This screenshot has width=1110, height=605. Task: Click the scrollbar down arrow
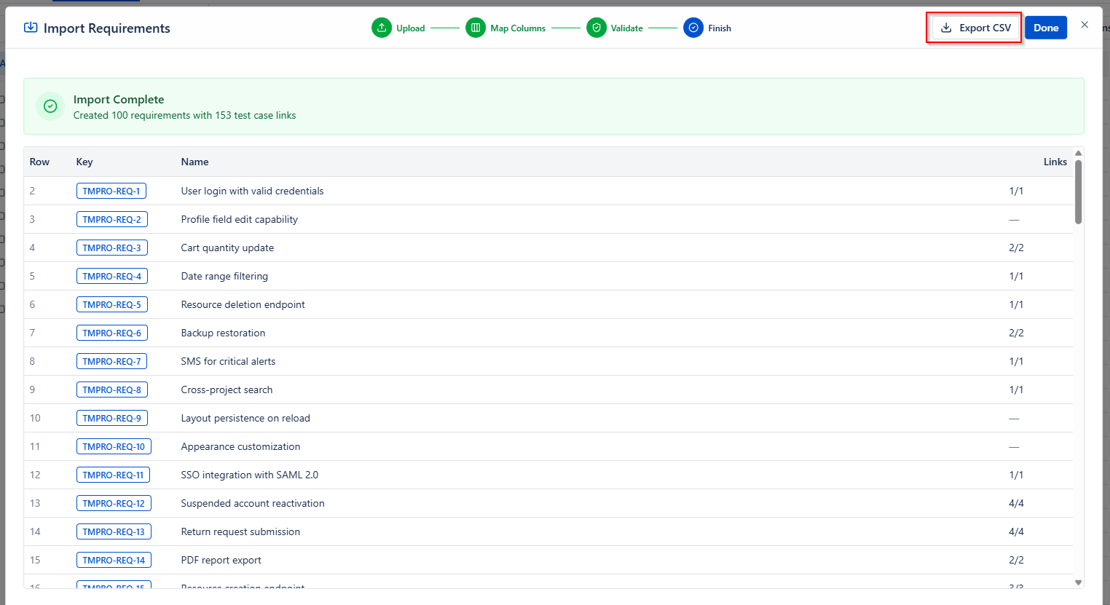click(1079, 582)
